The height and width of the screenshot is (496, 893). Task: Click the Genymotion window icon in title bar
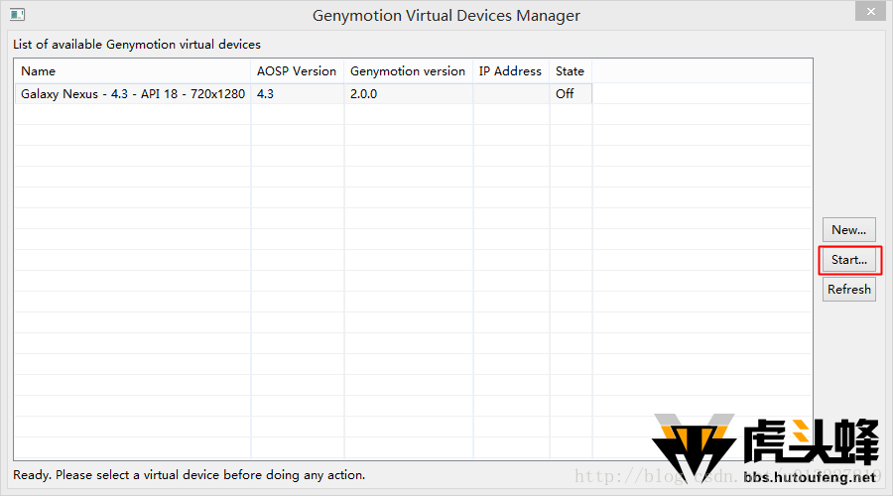17,14
